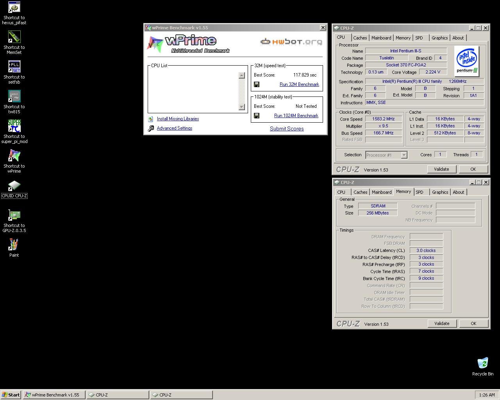Screen dimensions: 500x400
Task: Close the wPrime Benchmark window
Action: 323,28
